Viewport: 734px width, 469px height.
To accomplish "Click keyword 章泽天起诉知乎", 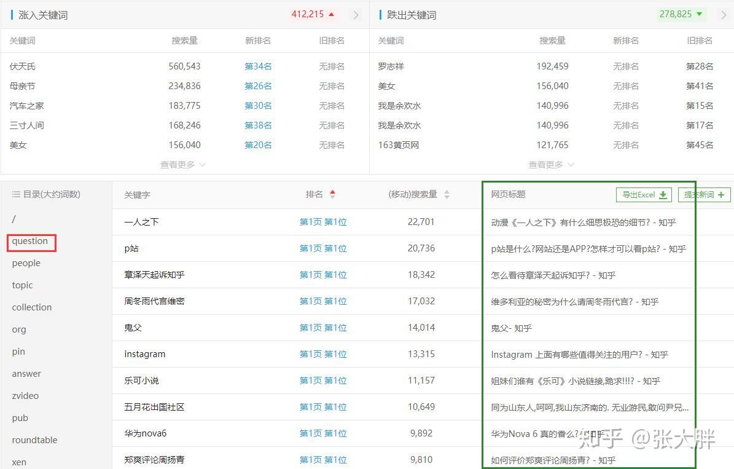I will 154,275.
